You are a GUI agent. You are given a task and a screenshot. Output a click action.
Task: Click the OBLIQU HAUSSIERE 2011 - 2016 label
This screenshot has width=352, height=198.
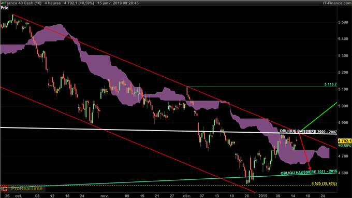tap(309, 172)
